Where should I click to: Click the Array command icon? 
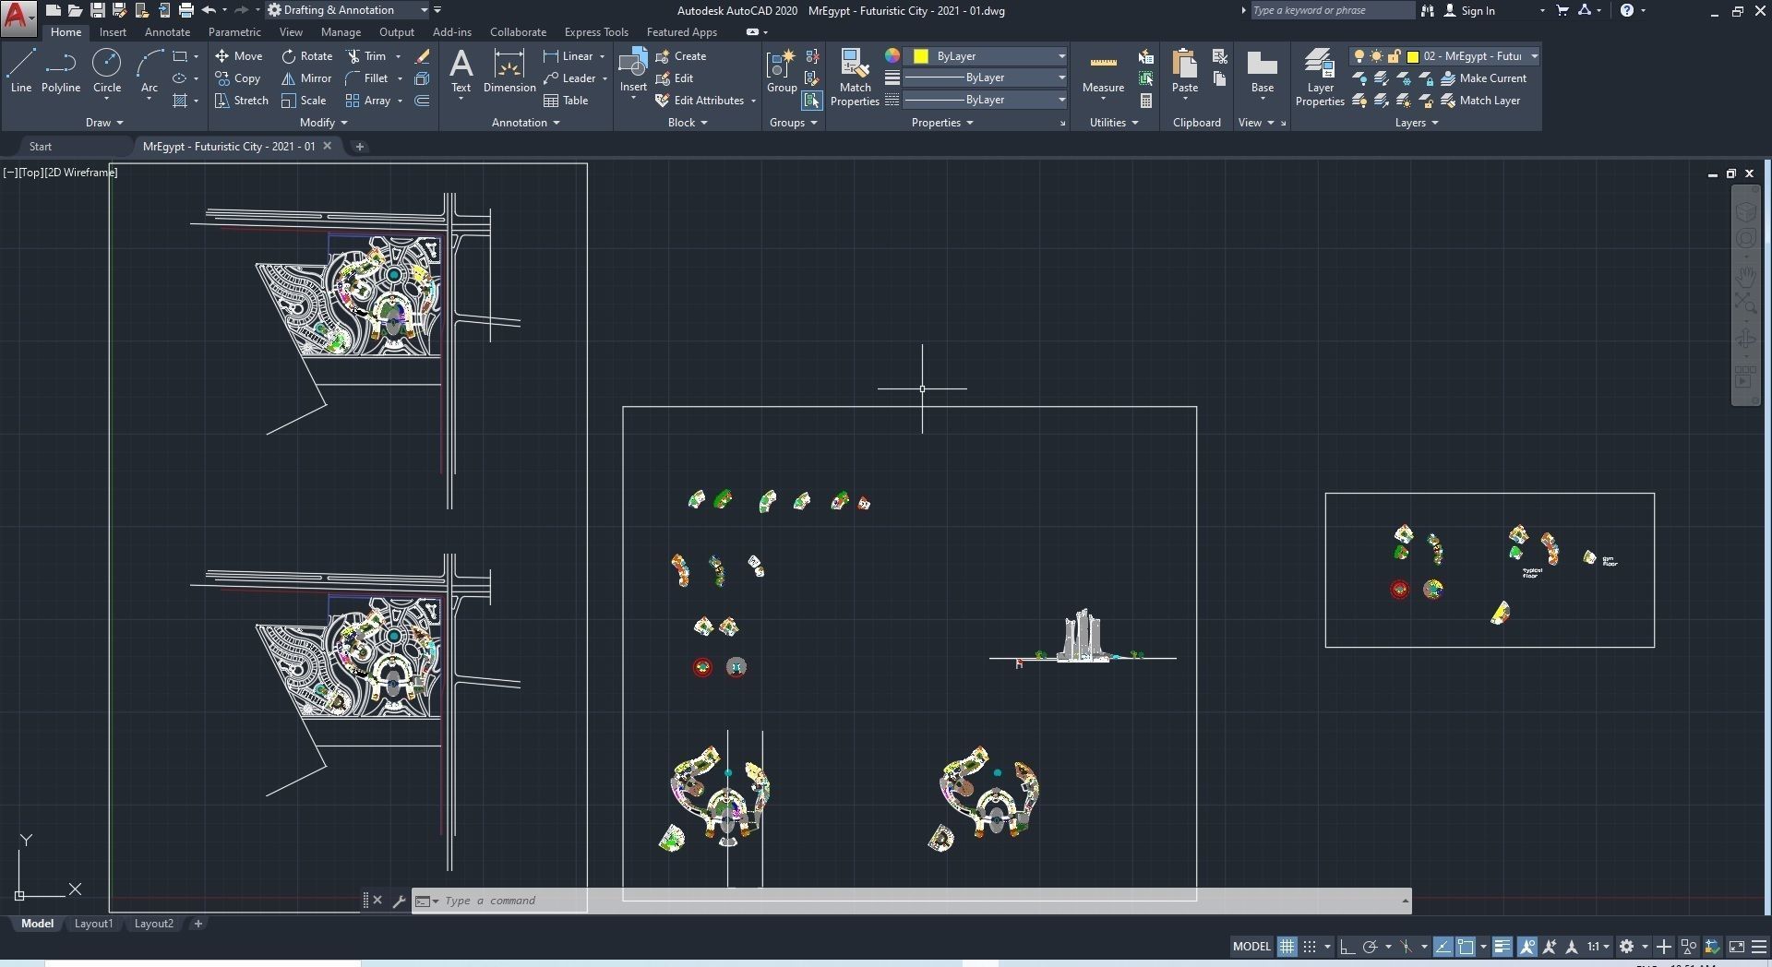(x=368, y=101)
